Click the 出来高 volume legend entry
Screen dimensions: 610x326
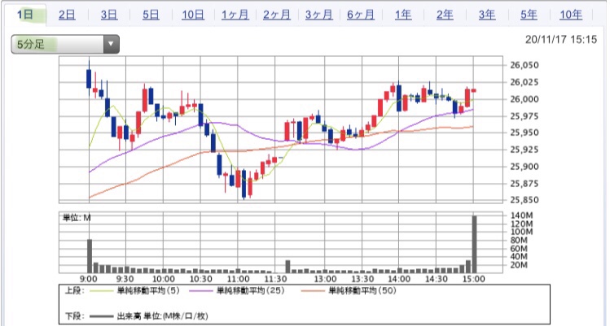tap(148, 316)
